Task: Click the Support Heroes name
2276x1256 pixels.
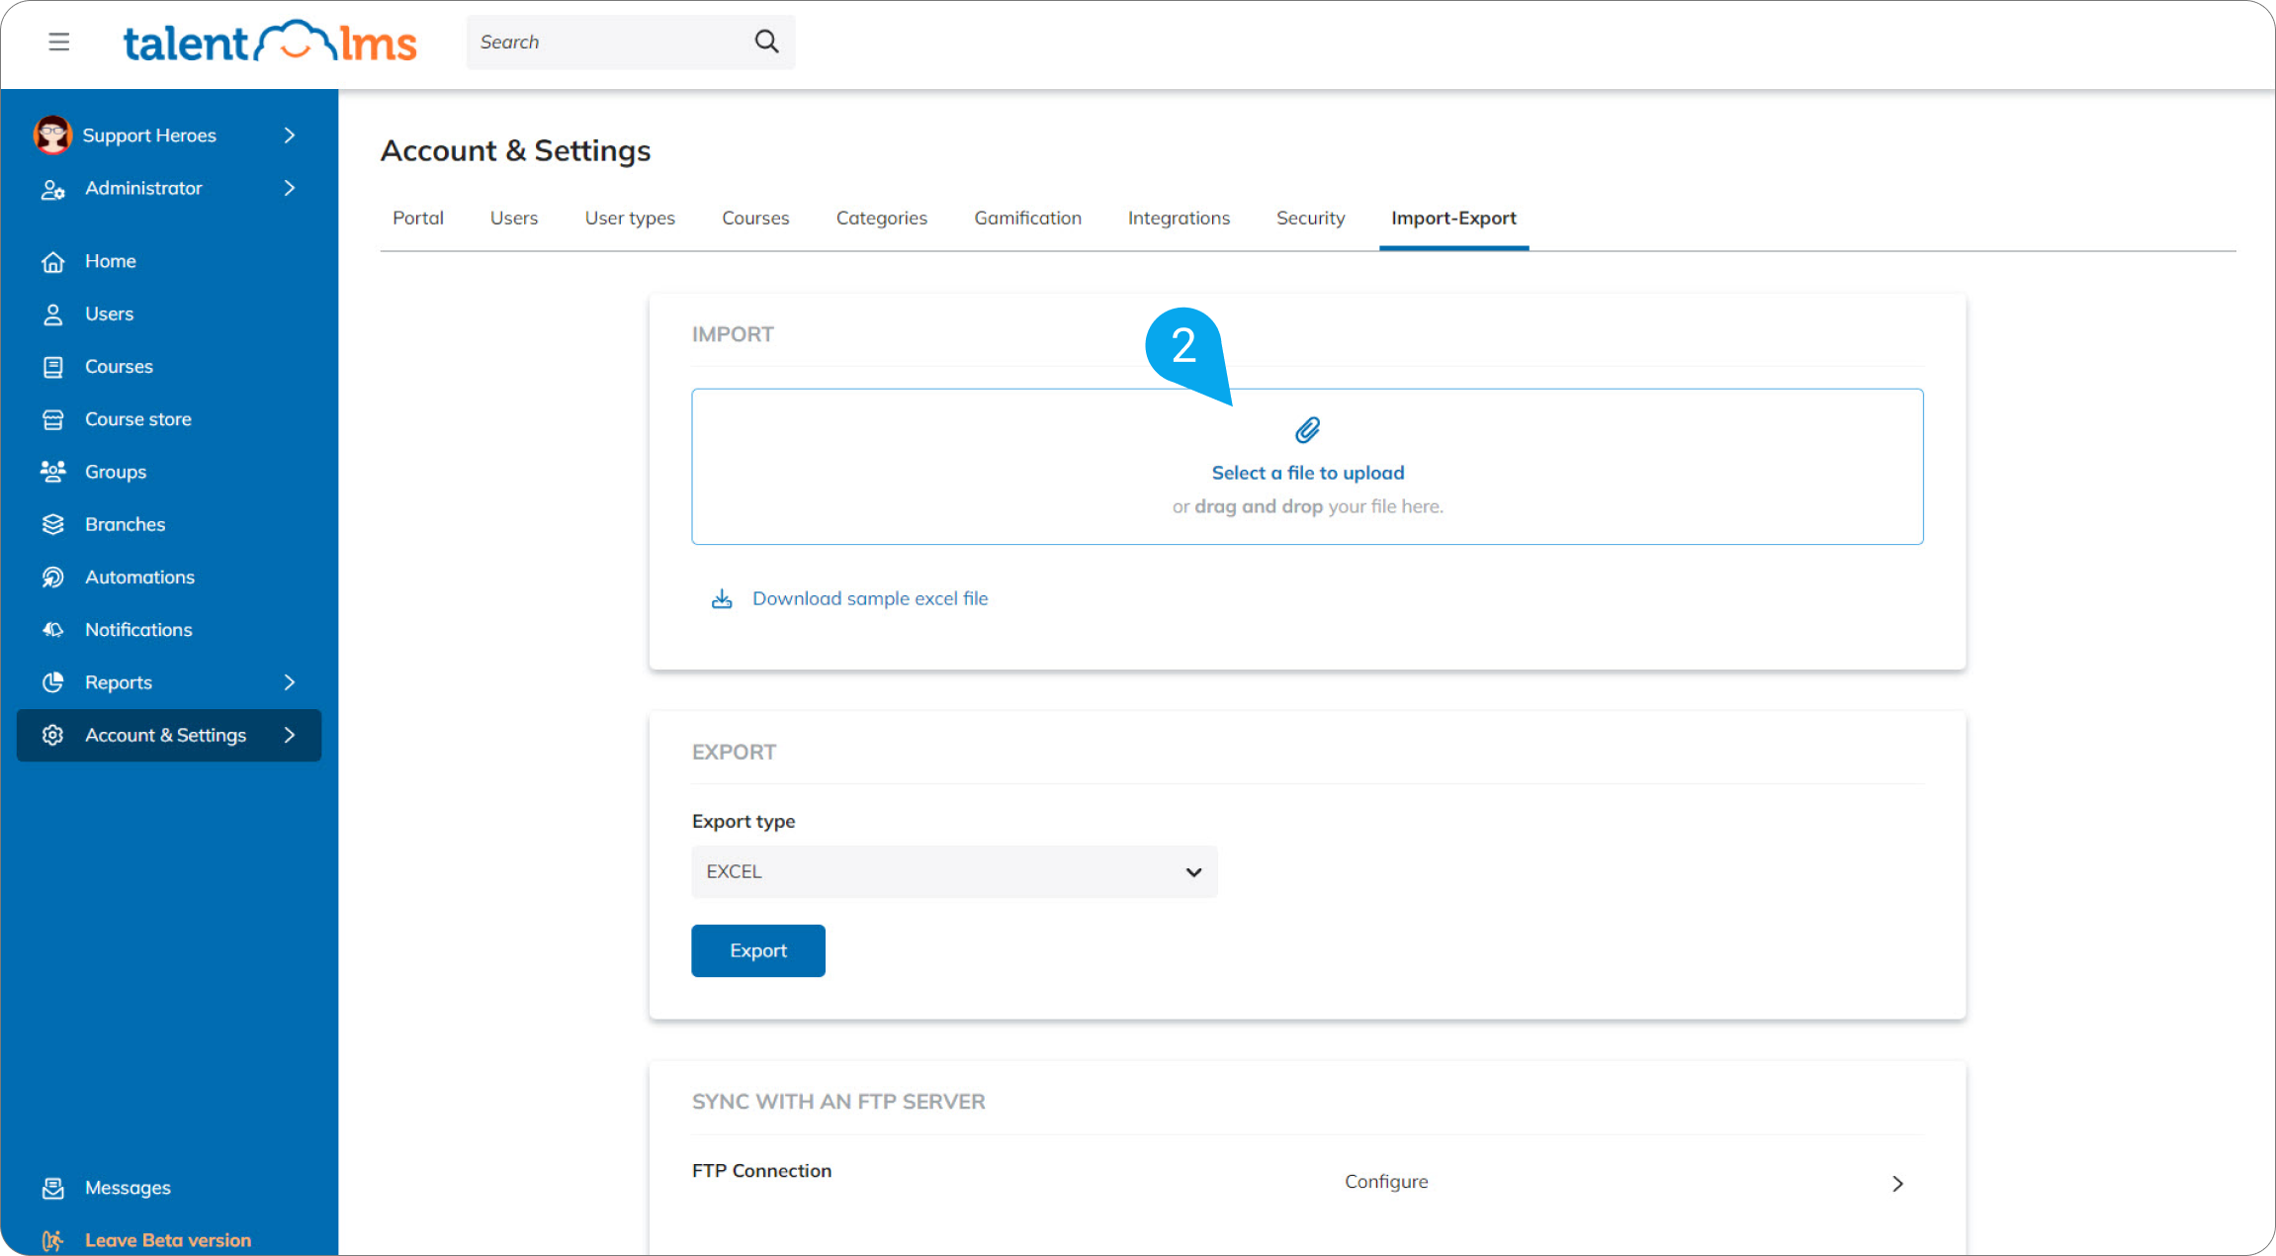Action: 149,135
